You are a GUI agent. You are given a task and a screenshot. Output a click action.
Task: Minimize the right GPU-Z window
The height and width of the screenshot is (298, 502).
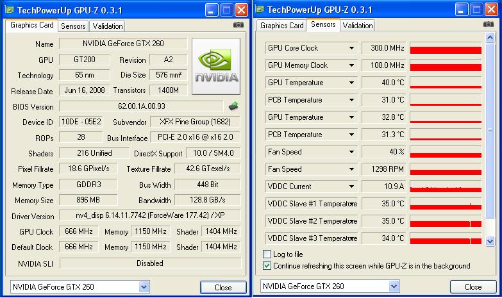coord(462,10)
